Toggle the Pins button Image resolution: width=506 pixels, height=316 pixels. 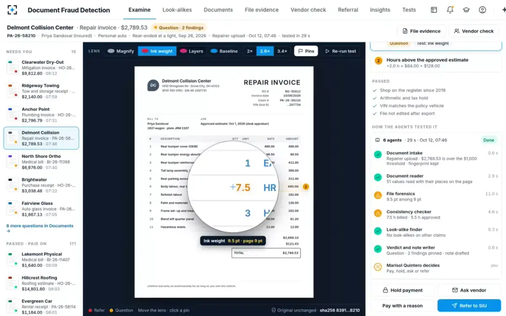click(306, 51)
